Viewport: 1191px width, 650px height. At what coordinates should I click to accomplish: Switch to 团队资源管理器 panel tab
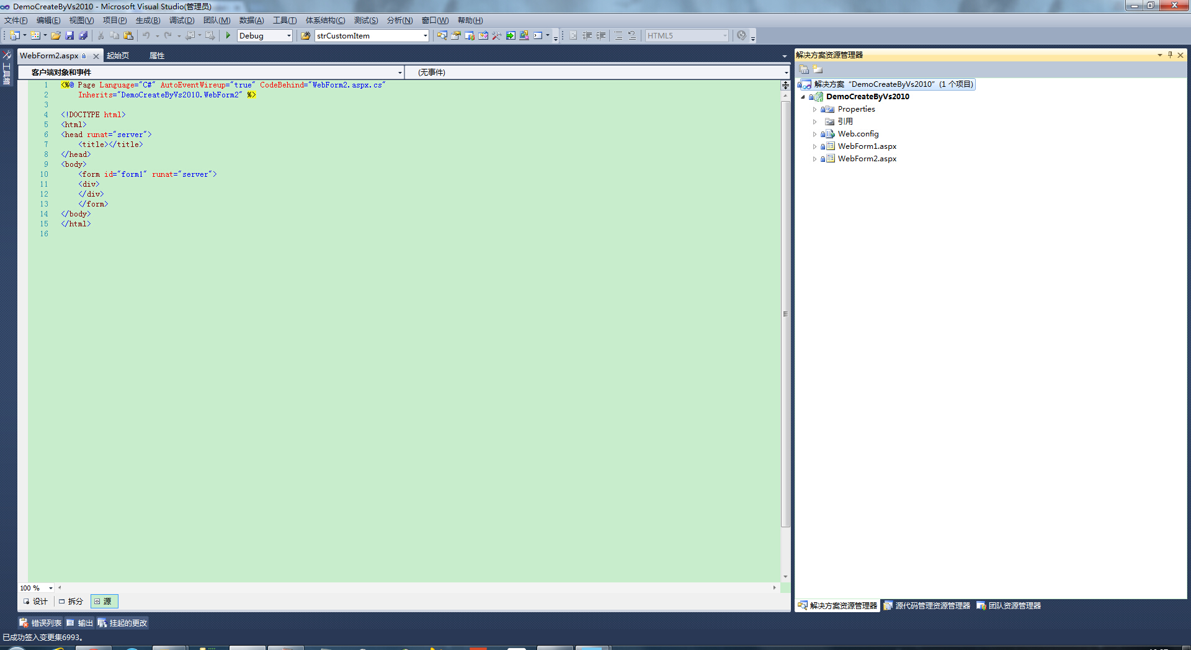1009,605
